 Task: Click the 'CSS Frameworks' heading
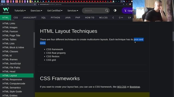point(60,78)
